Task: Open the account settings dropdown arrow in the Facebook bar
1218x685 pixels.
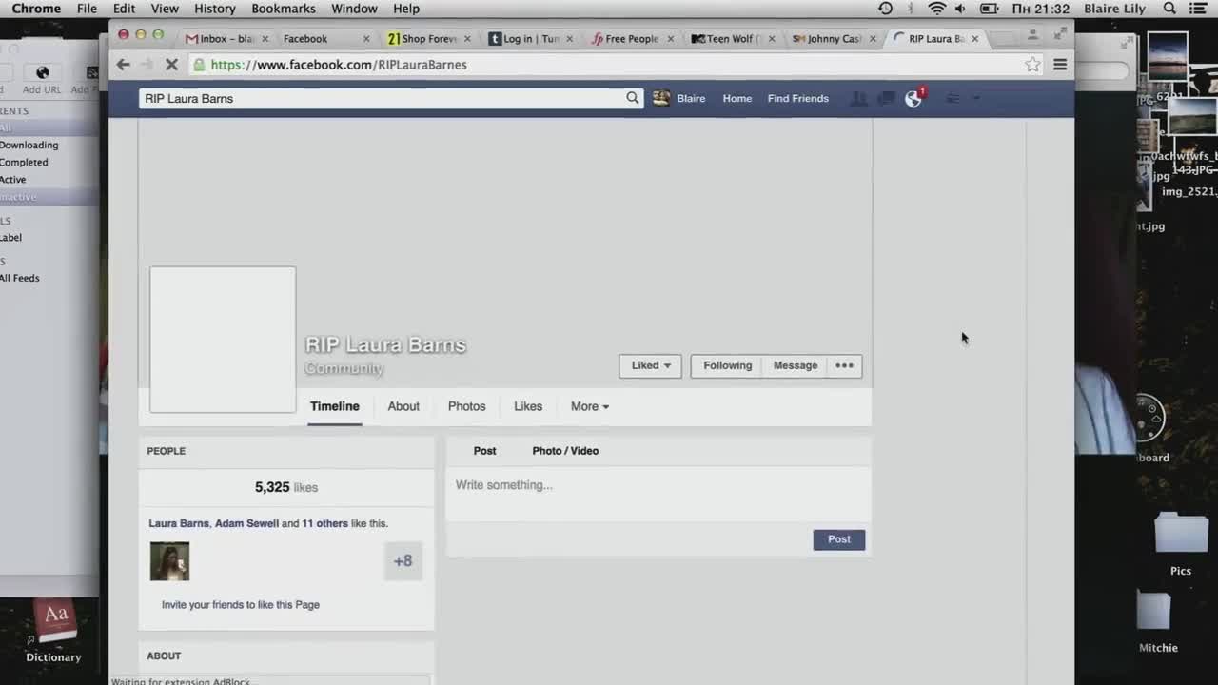Action: 975,98
